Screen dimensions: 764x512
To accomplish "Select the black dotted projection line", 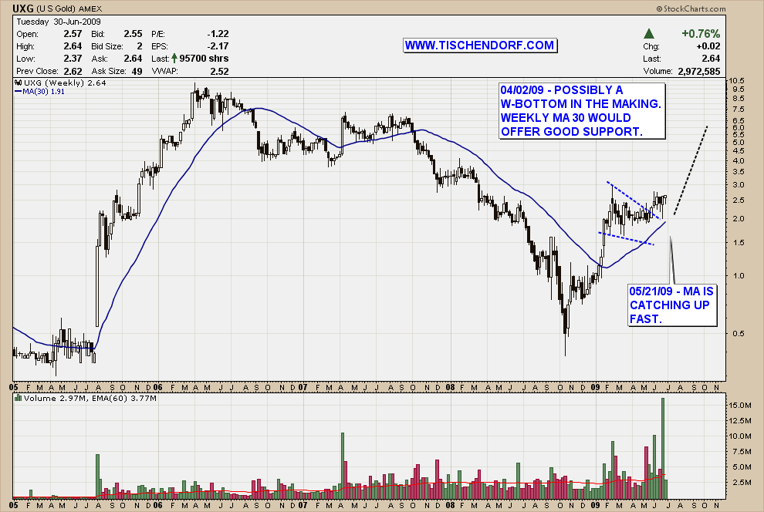I will [x=690, y=170].
